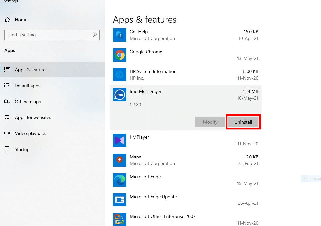Click the Startup icon
321x226 pixels.
click(x=7, y=149)
